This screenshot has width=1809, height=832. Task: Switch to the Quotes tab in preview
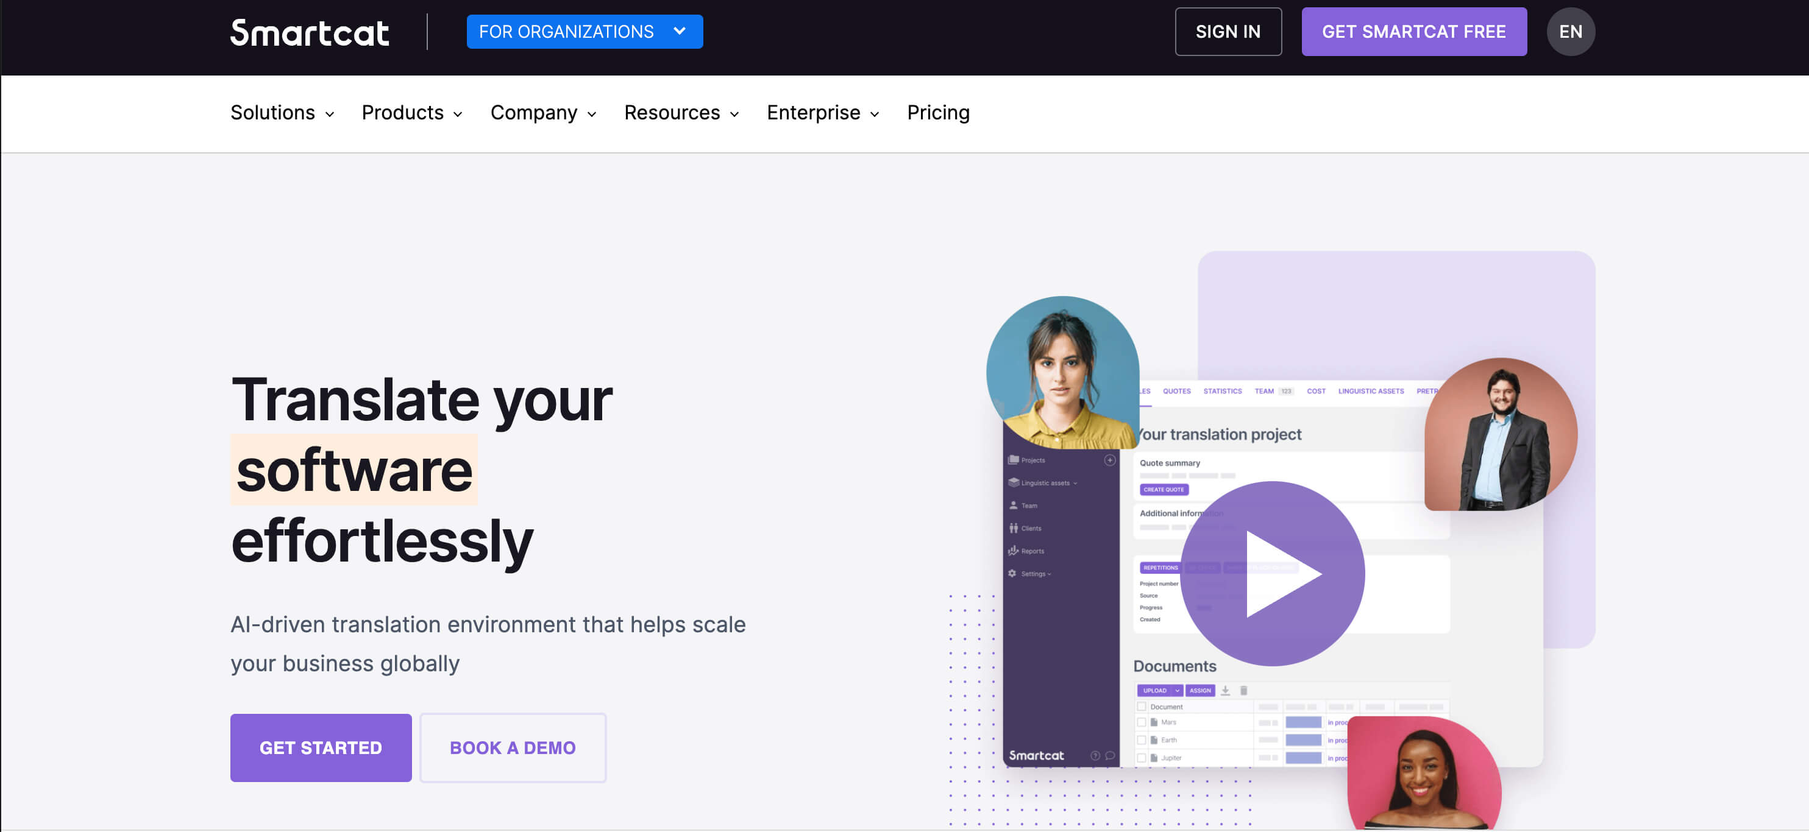[x=1176, y=392]
